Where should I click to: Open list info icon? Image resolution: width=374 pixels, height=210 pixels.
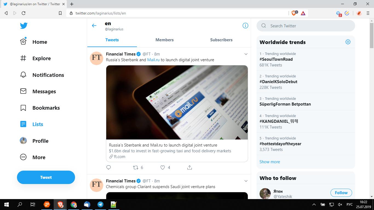(x=245, y=26)
